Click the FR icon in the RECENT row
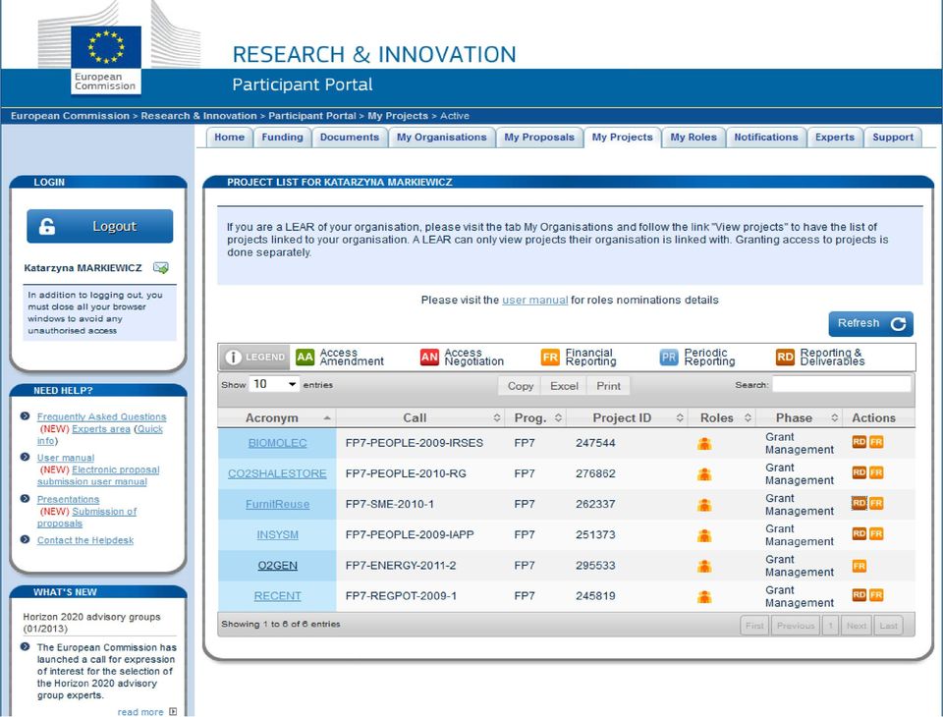 876,595
